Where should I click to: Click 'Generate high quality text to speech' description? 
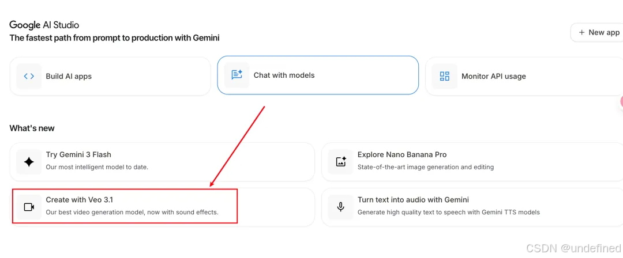(449, 213)
